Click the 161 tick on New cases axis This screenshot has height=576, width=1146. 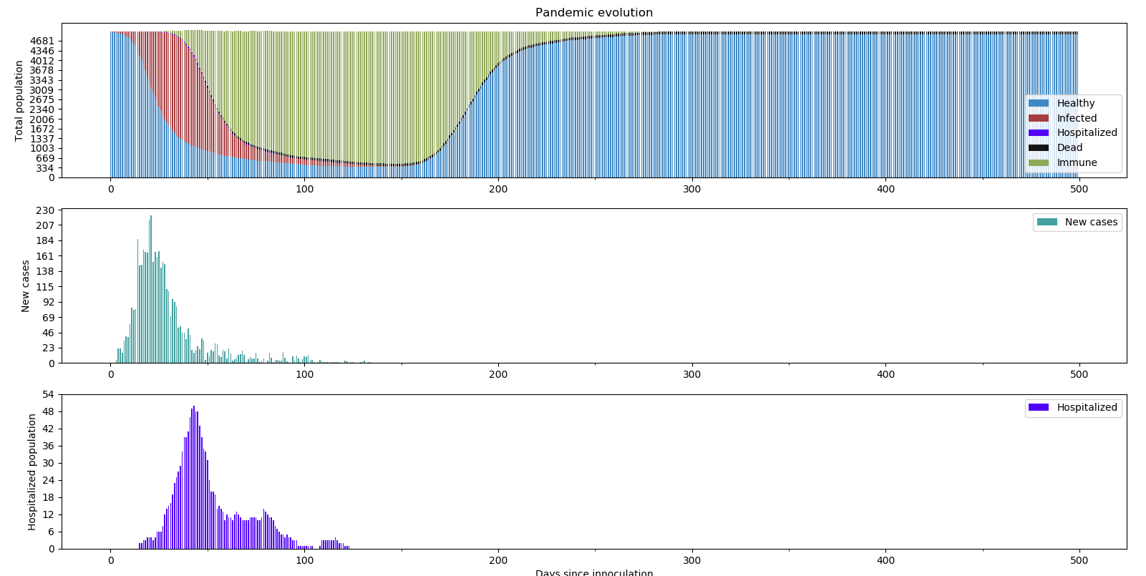(45, 256)
